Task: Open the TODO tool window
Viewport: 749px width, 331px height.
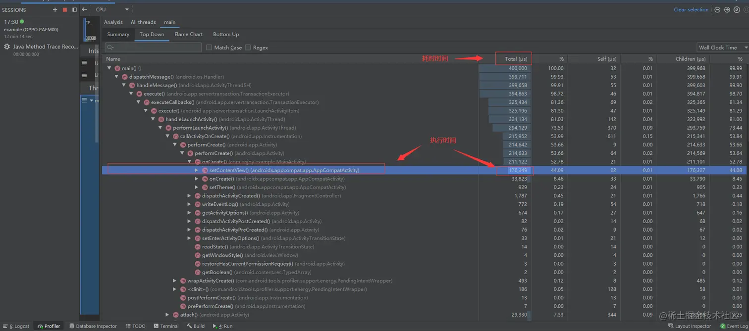Action: [x=136, y=326]
